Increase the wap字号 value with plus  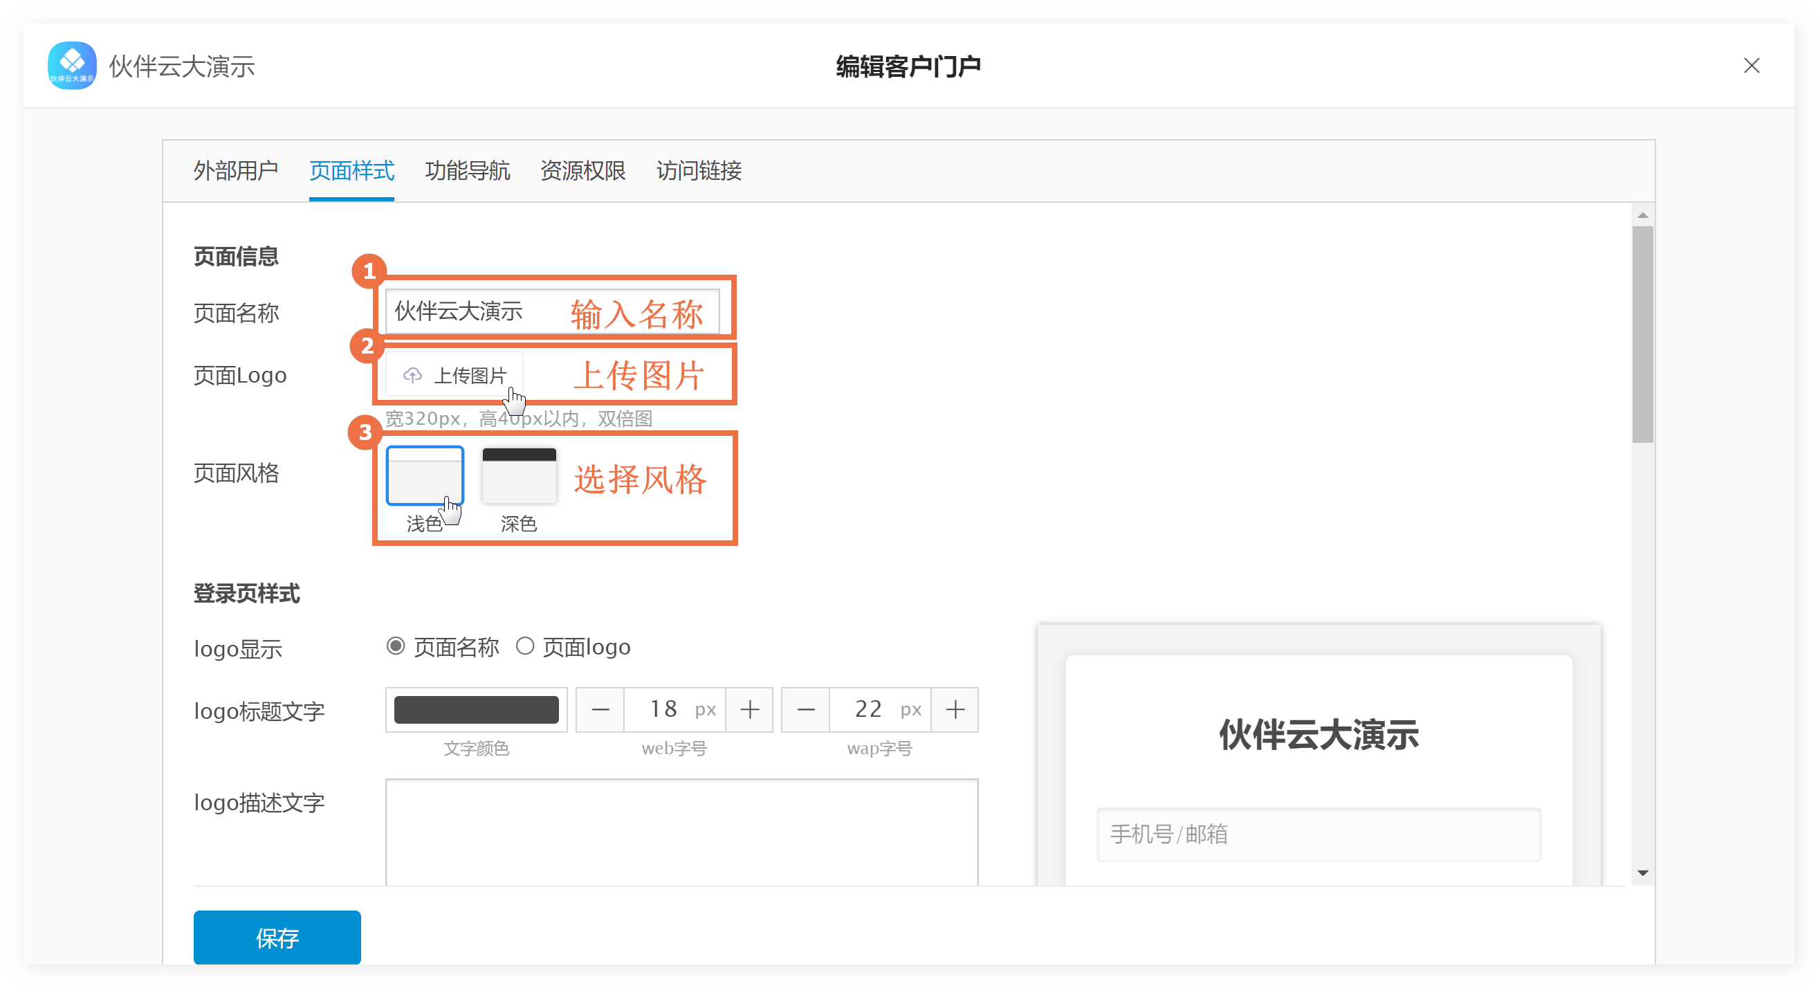[955, 709]
